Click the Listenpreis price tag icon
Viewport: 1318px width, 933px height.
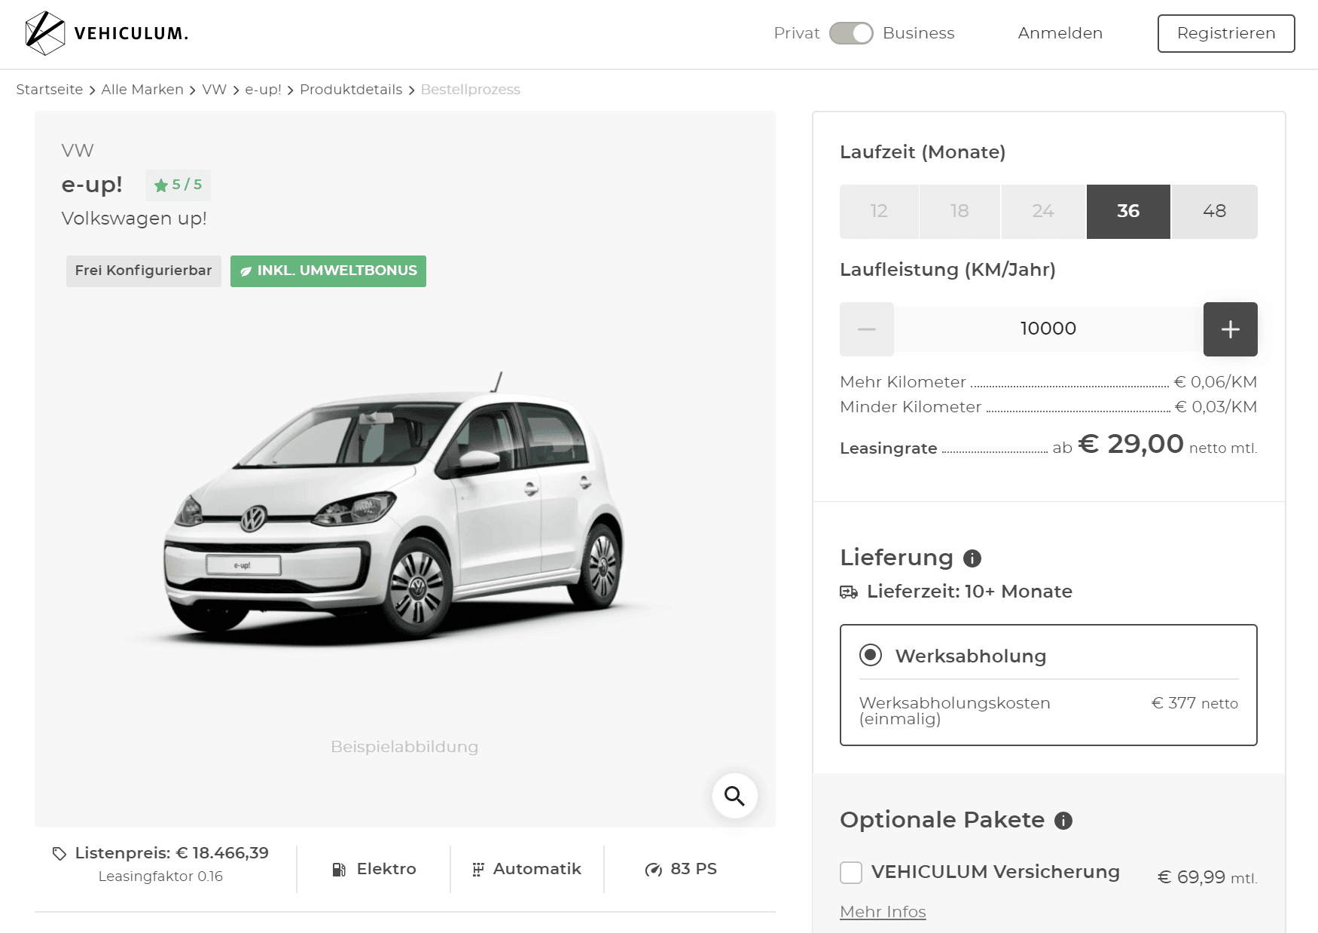59,854
